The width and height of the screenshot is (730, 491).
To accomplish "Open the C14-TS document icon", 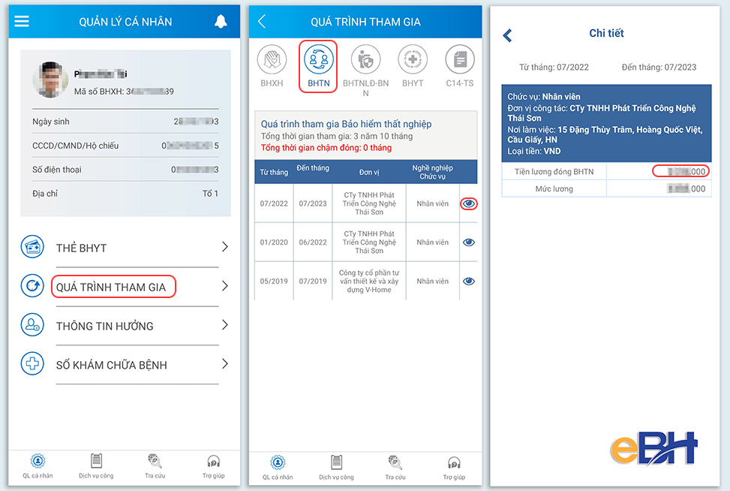I will click(x=460, y=60).
